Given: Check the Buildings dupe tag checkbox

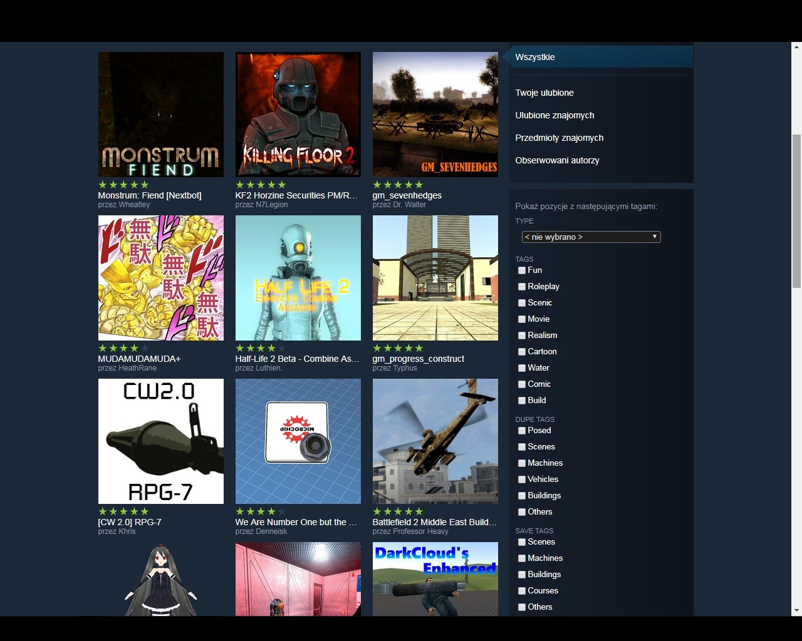Looking at the screenshot, I should [x=522, y=496].
